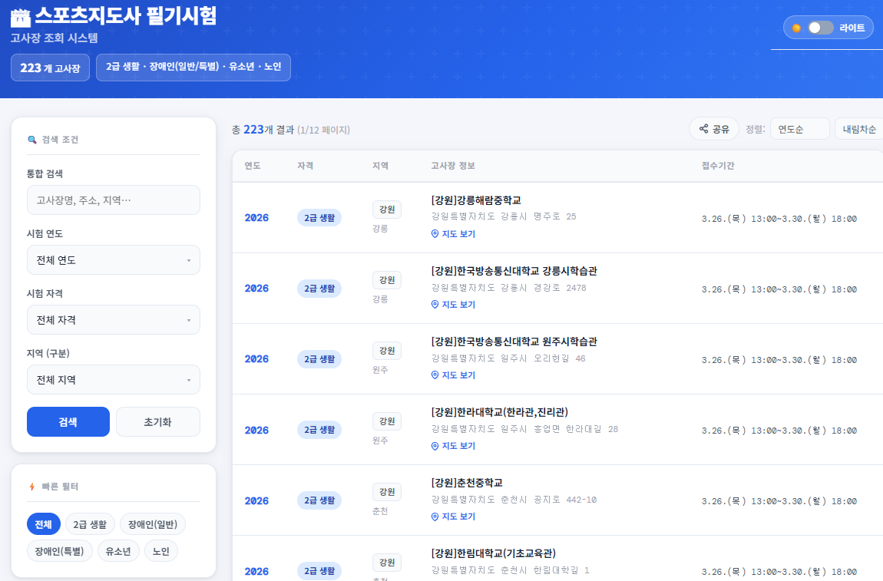This screenshot has height=581, width=883.
Task: Open the 지역 (구분) dropdown
Action: (x=113, y=380)
